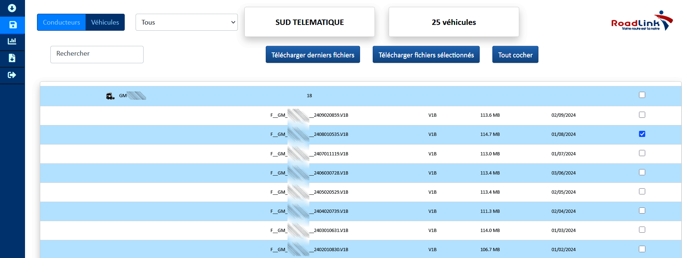This screenshot has width=682, height=258.
Task: Click the RoadLink logo
Action: [x=642, y=21]
